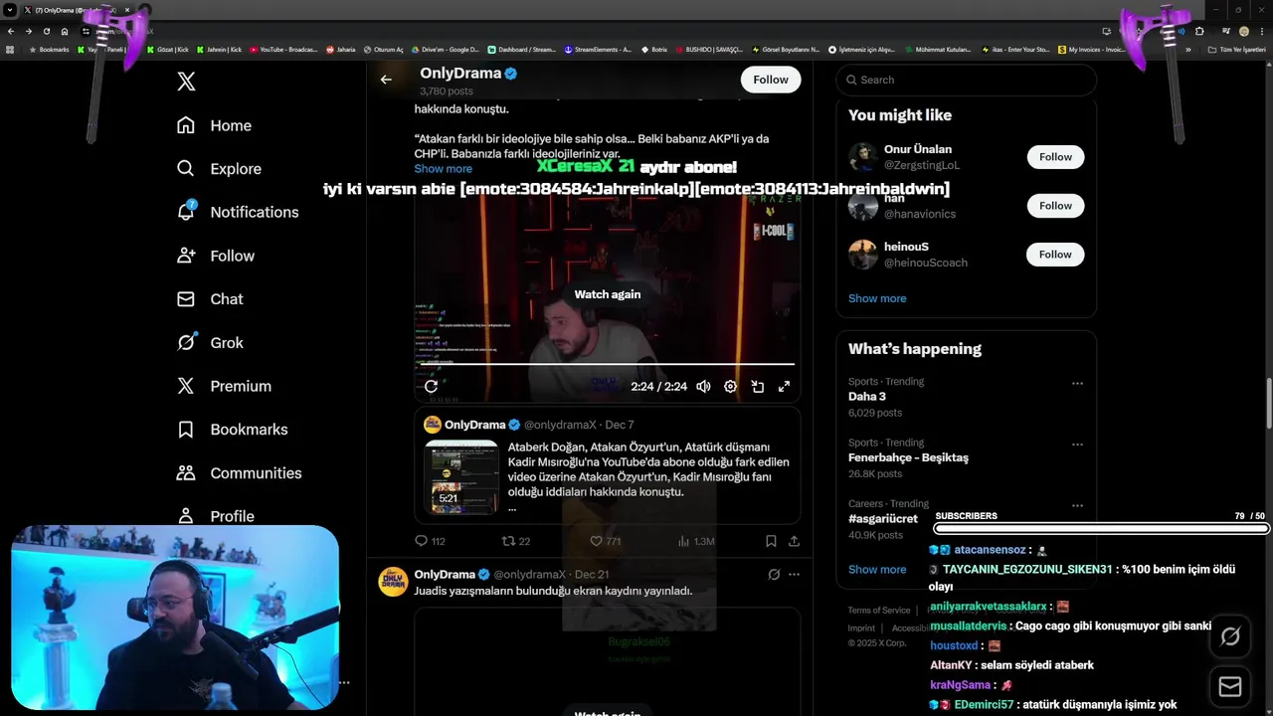Open Home in X sidebar
This screenshot has height=716, width=1273.
(214, 125)
